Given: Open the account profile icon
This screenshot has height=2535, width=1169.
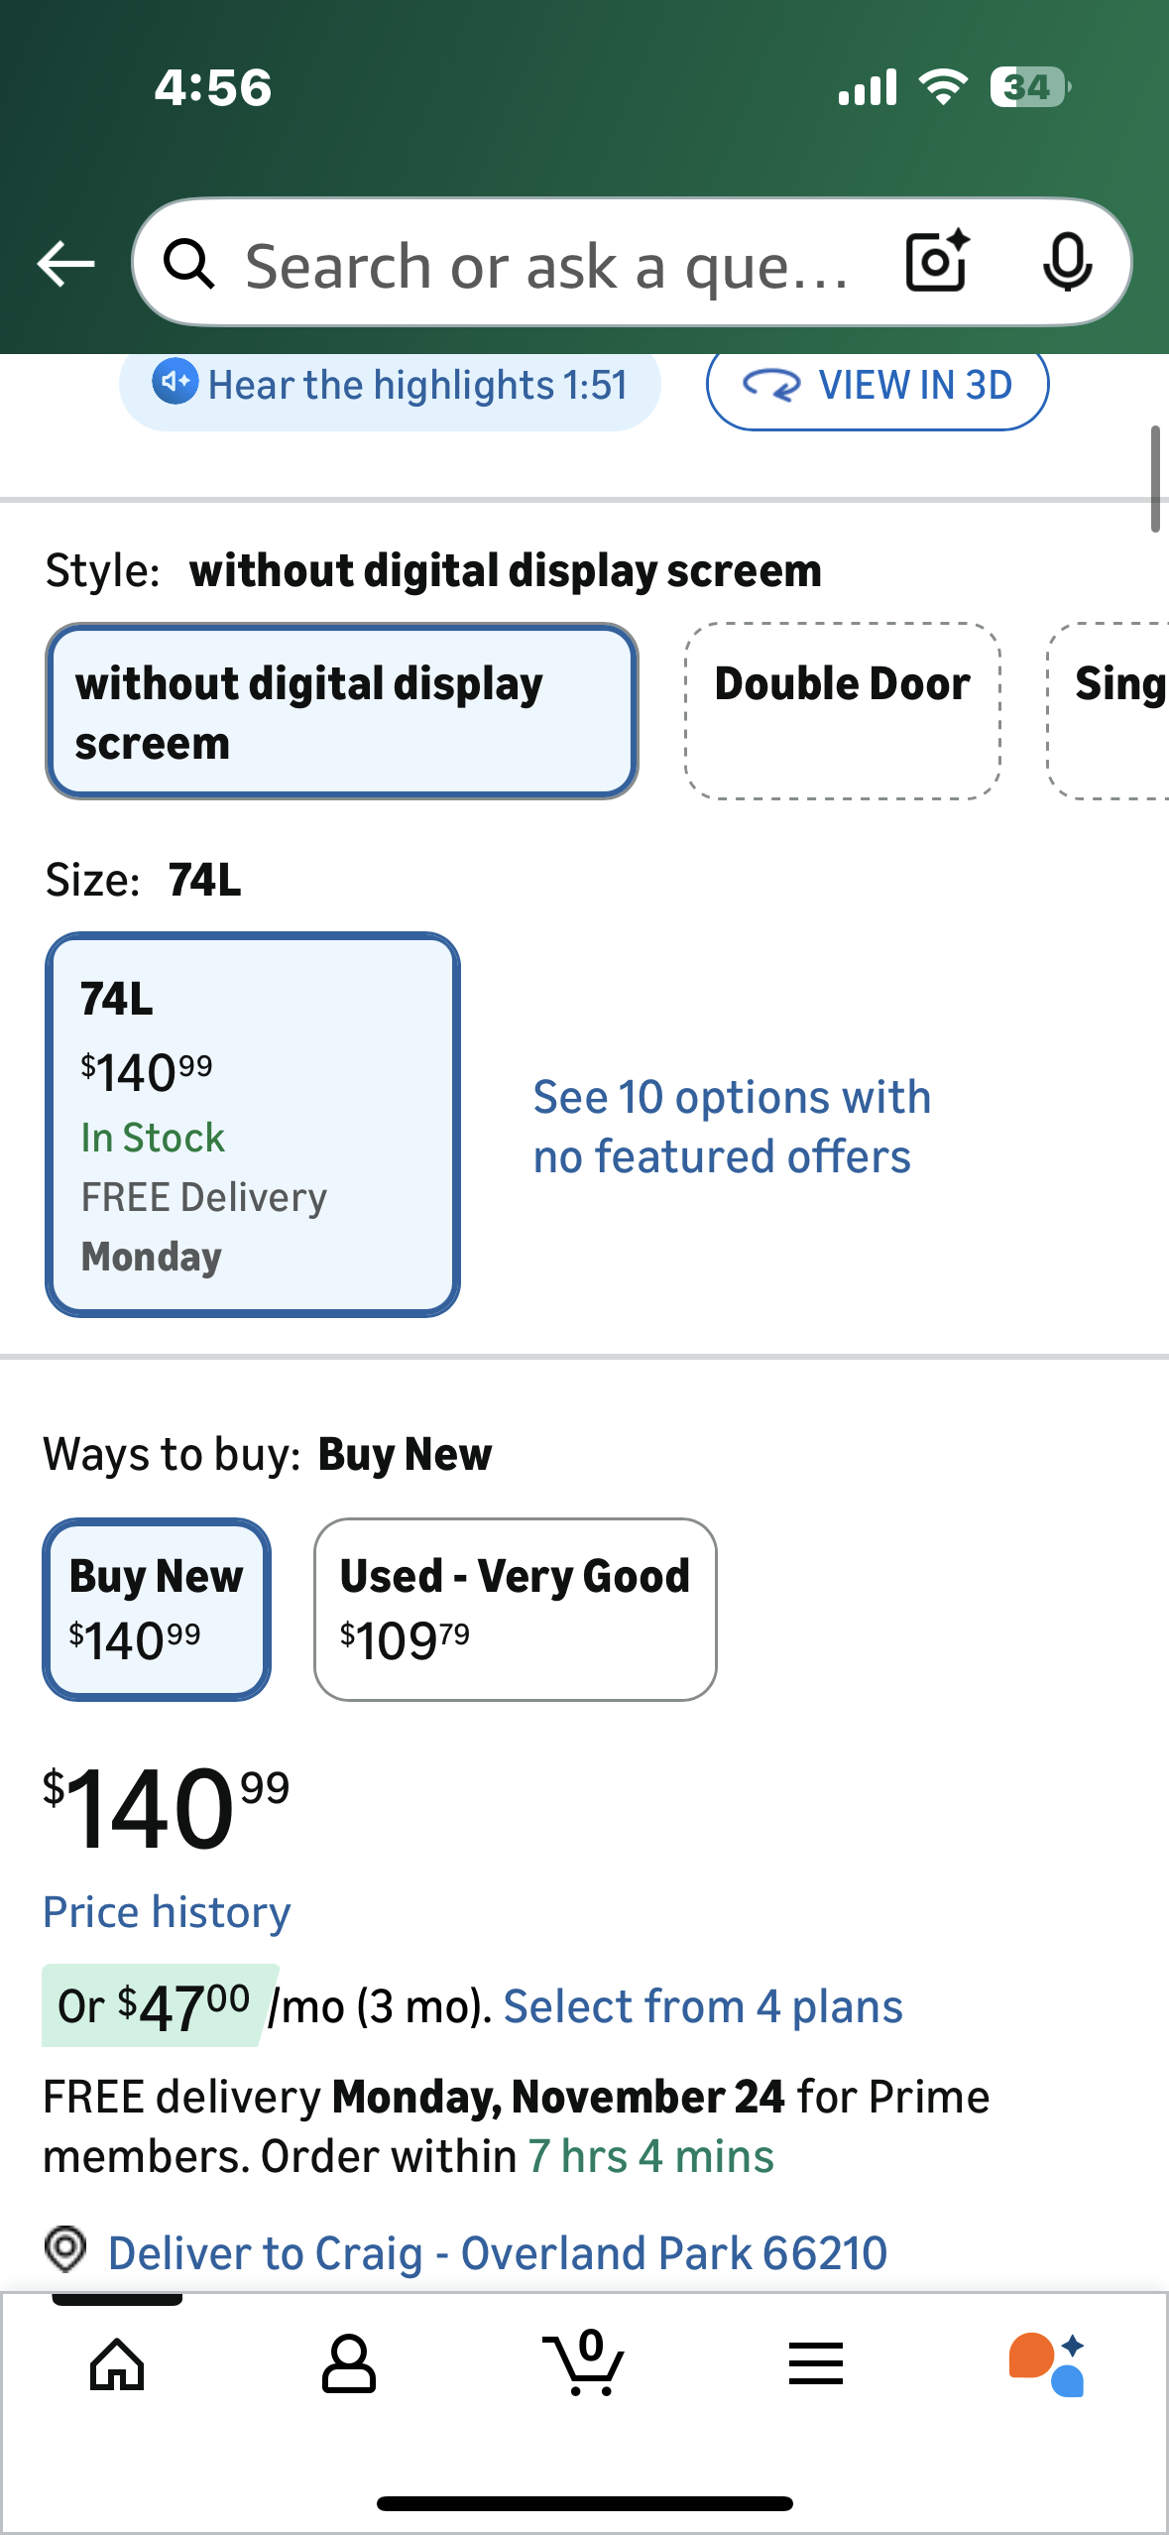Looking at the screenshot, I should point(349,2364).
